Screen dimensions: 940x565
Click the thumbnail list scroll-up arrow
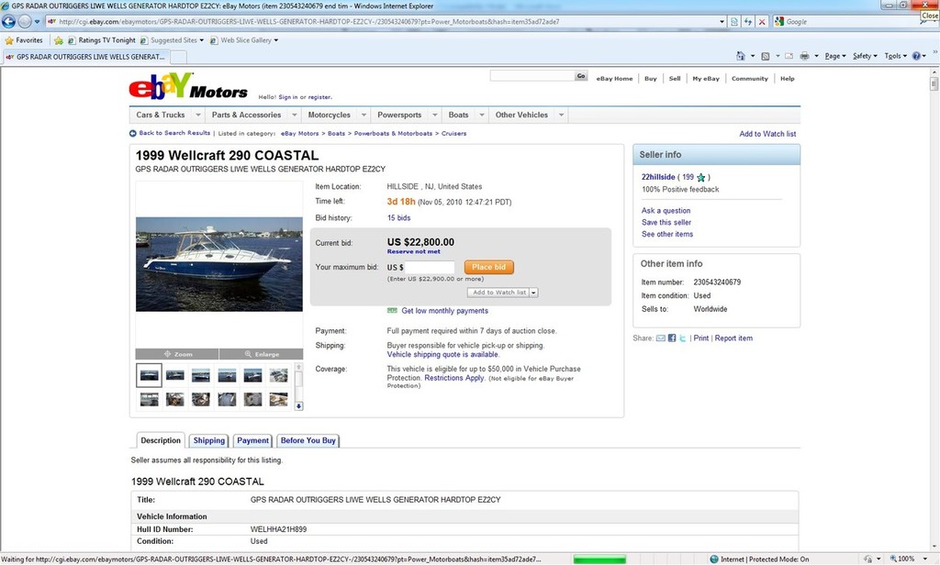[298, 367]
